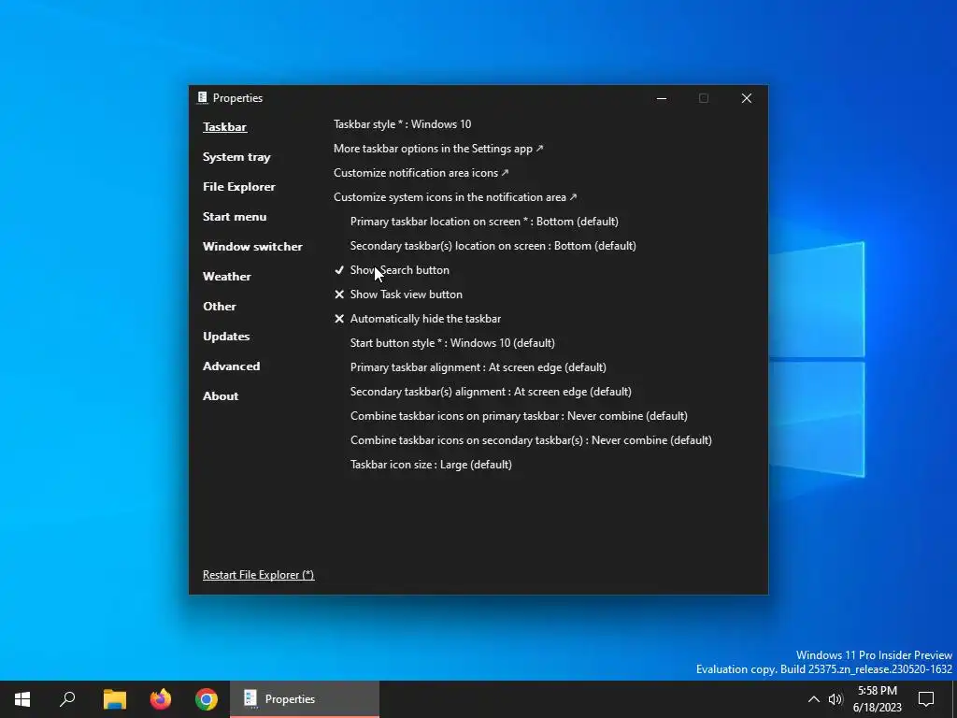
Task: Switch to File Explorer section
Action: click(x=238, y=187)
